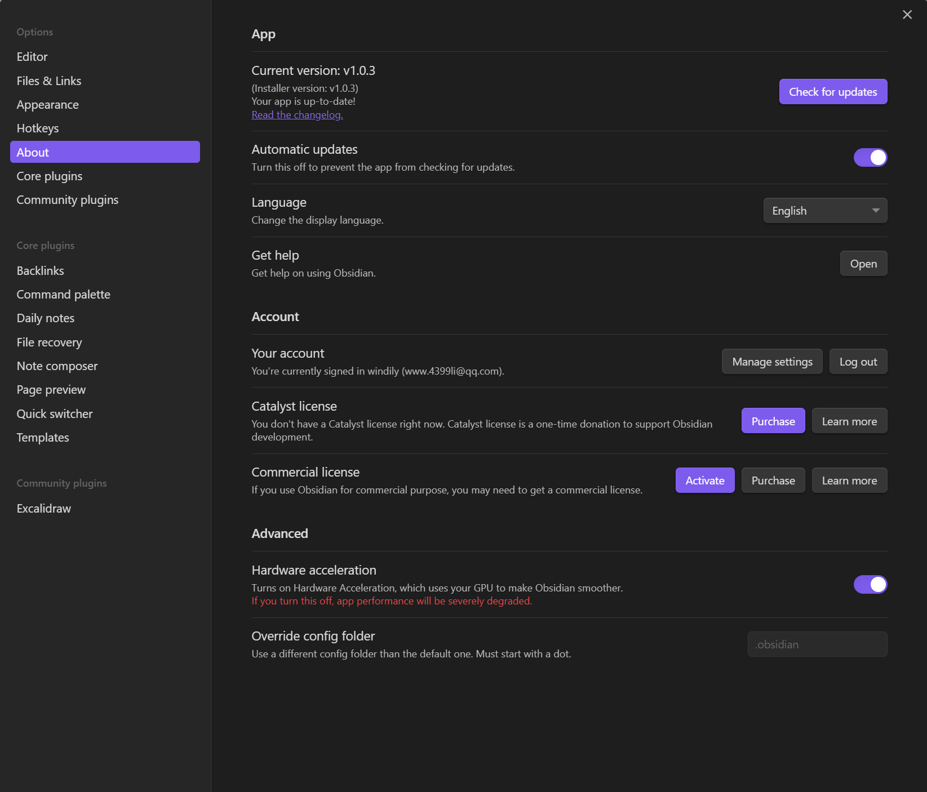Screen dimensions: 927x792
Task: Click Manage settings for your account
Action: click(x=771, y=362)
